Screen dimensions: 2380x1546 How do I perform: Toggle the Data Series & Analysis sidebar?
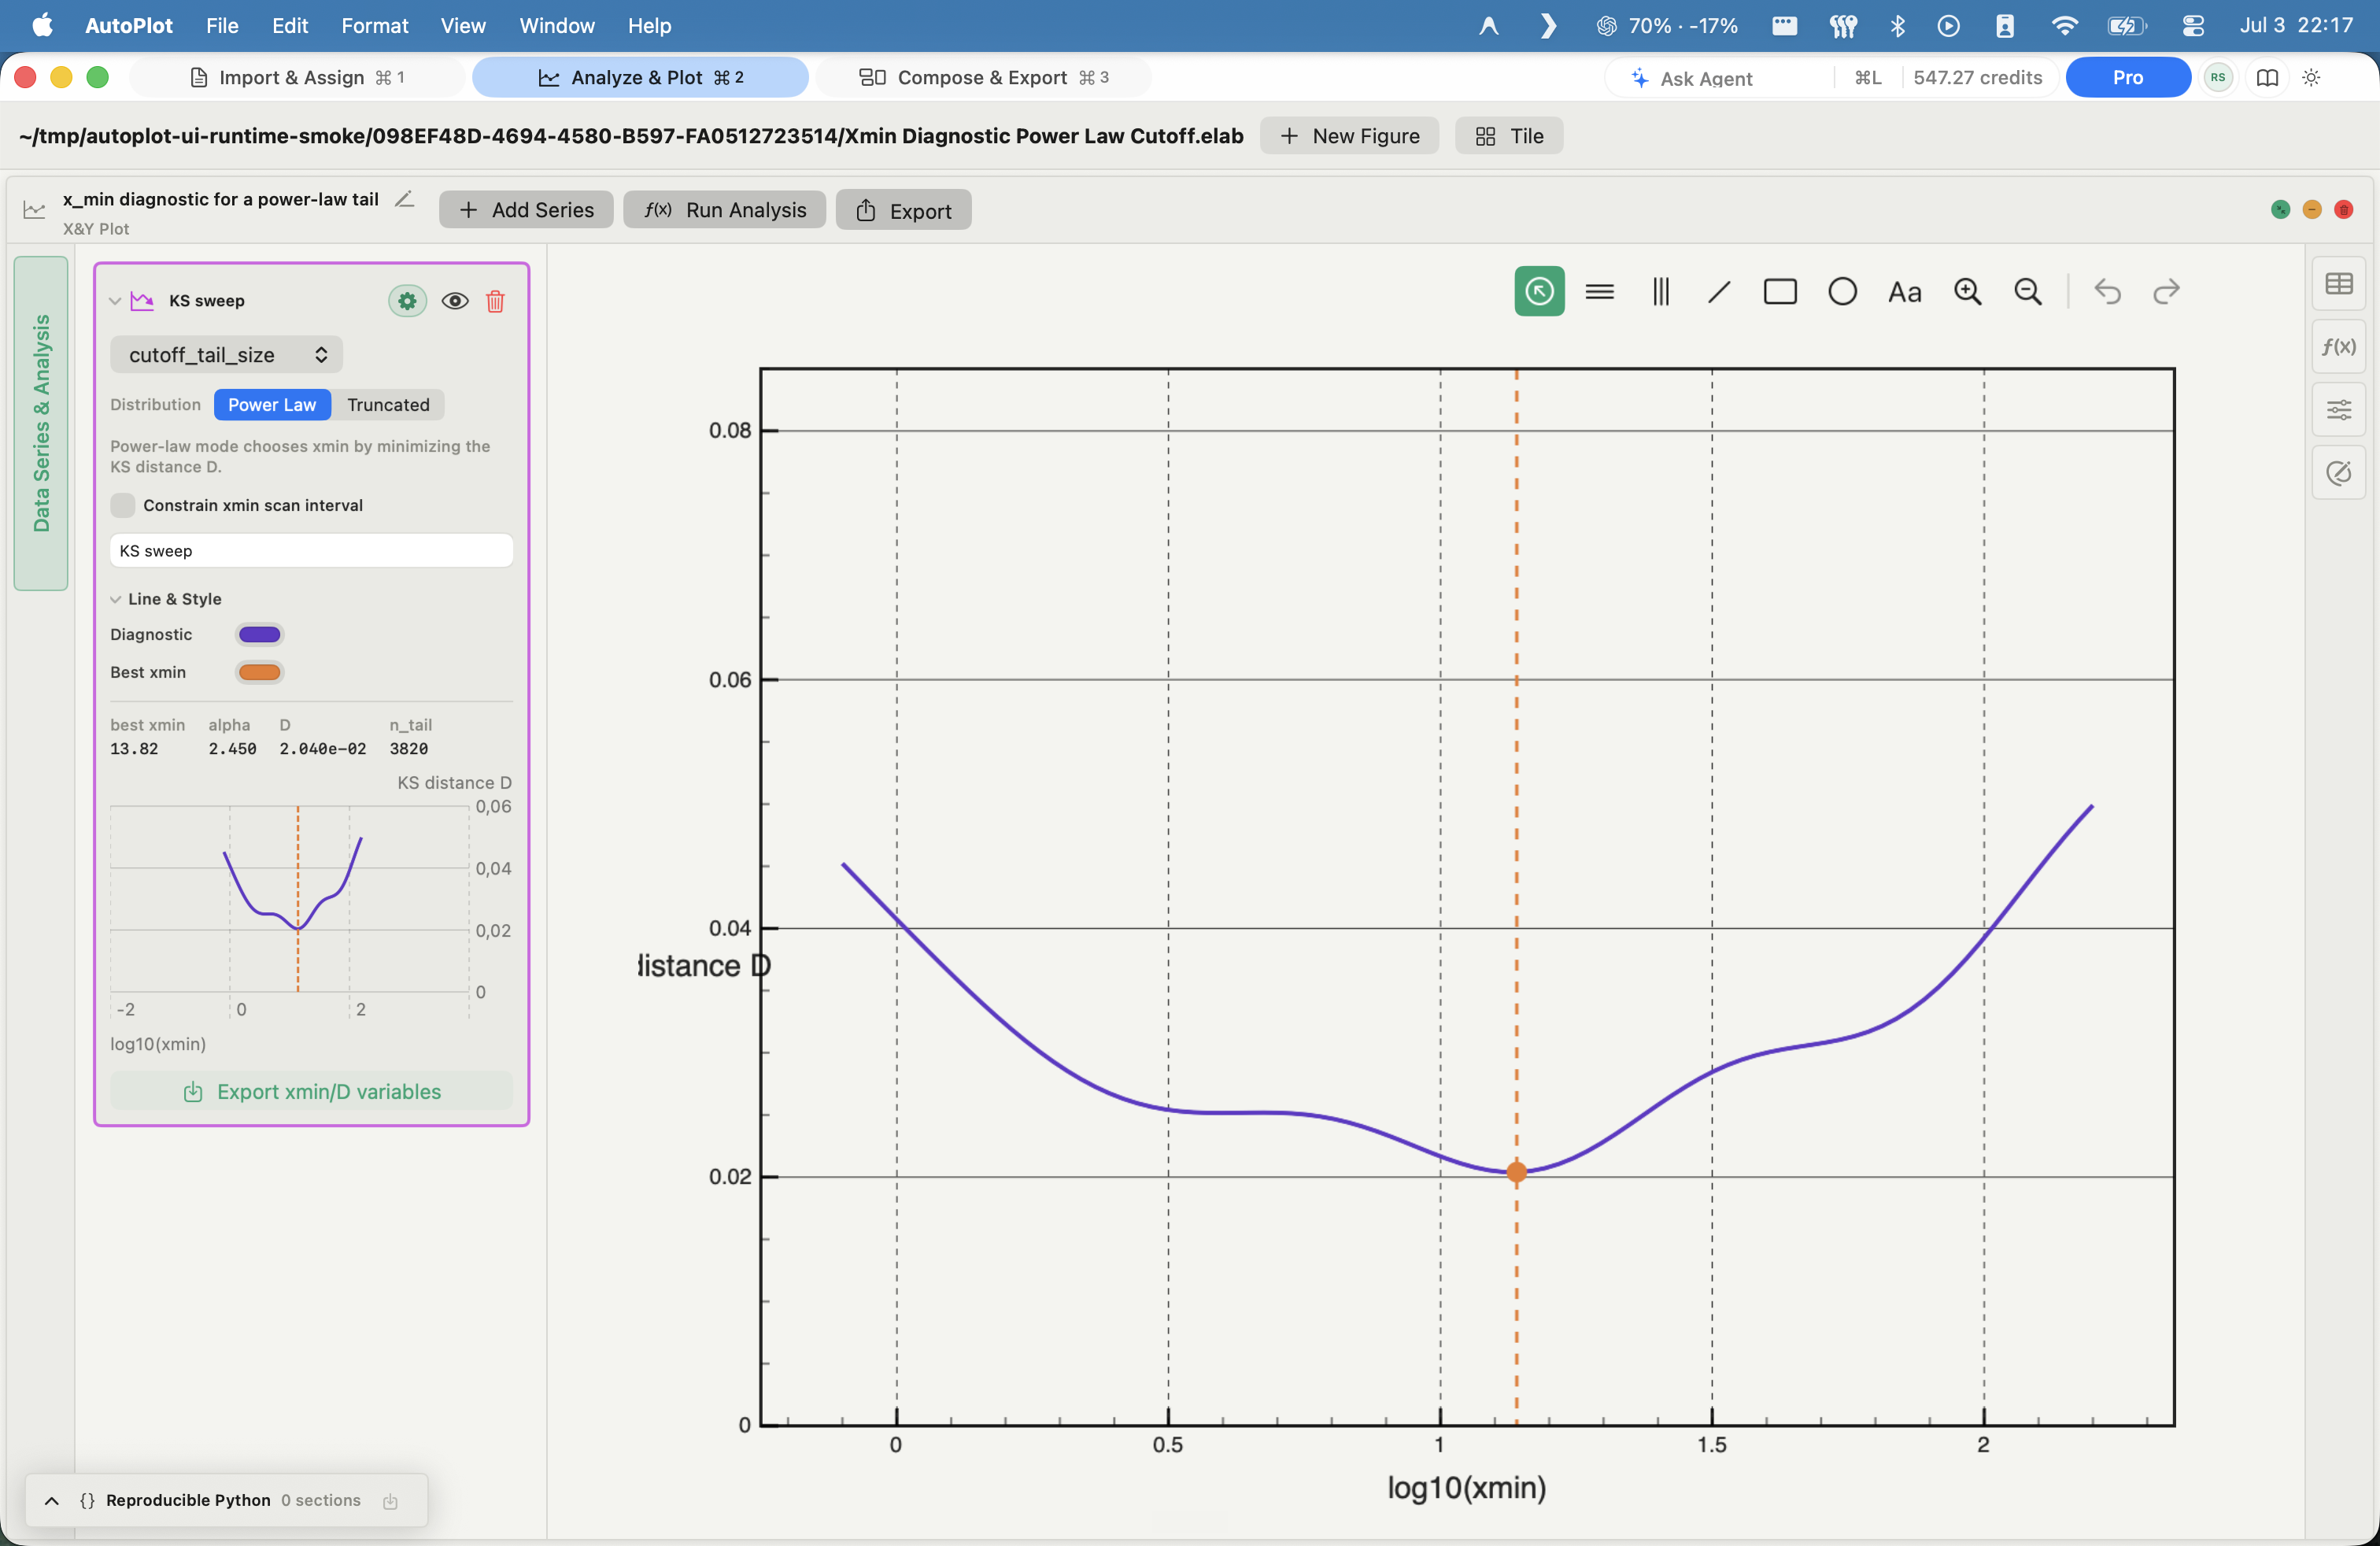[x=41, y=423]
